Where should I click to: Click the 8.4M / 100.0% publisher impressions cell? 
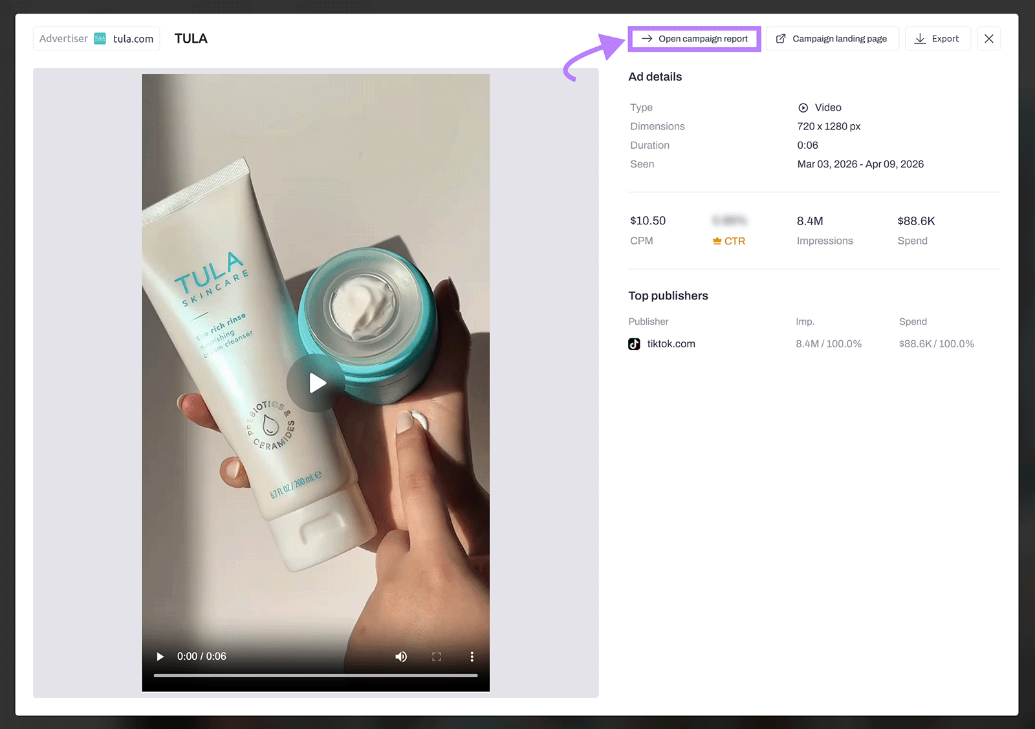[x=829, y=344]
